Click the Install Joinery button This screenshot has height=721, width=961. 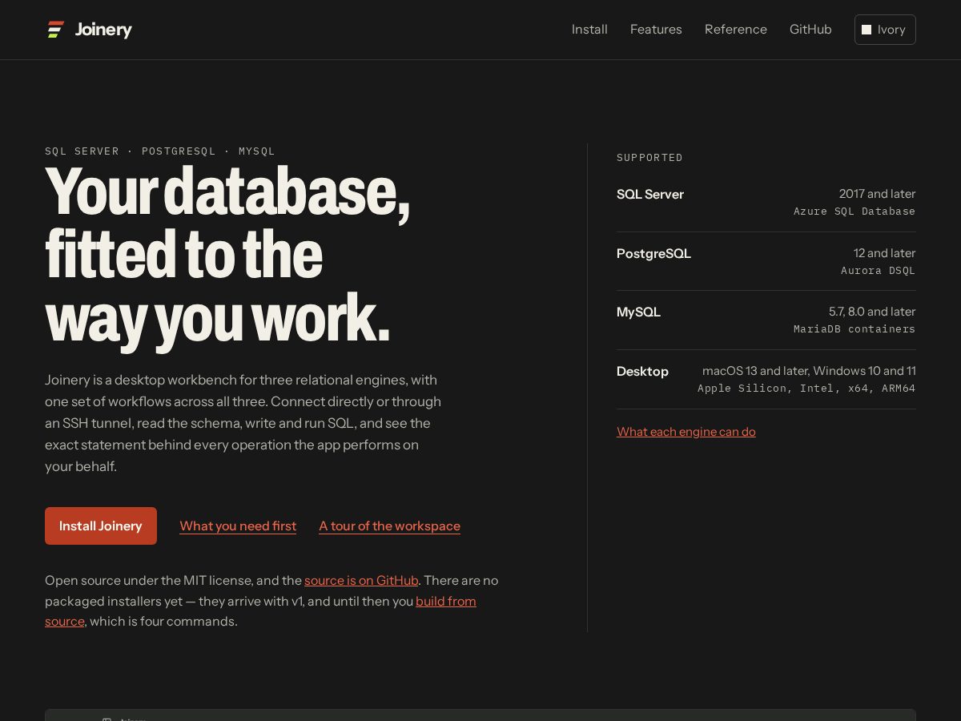pos(101,526)
